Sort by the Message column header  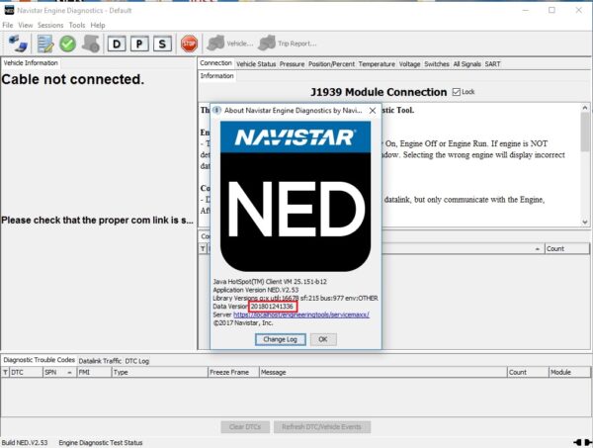pyautogui.click(x=382, y=372)
